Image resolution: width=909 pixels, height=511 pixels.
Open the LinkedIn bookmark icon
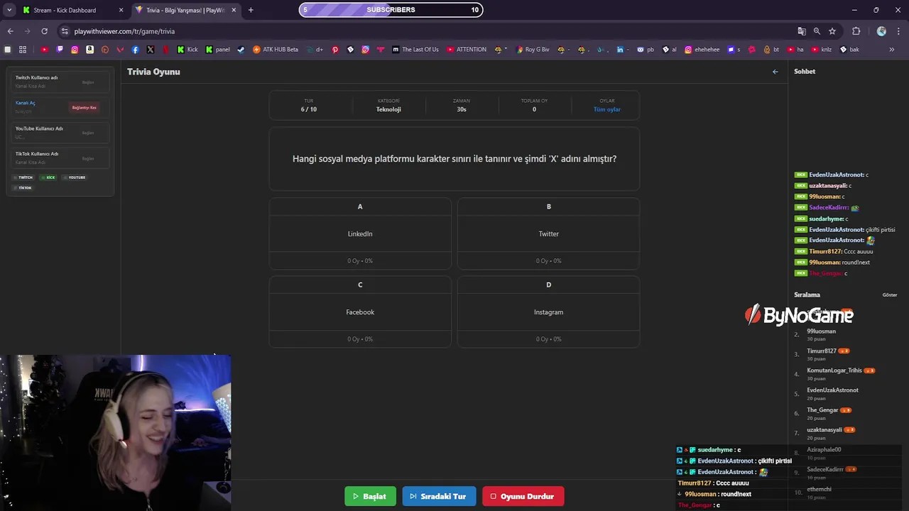click(620, 50)
